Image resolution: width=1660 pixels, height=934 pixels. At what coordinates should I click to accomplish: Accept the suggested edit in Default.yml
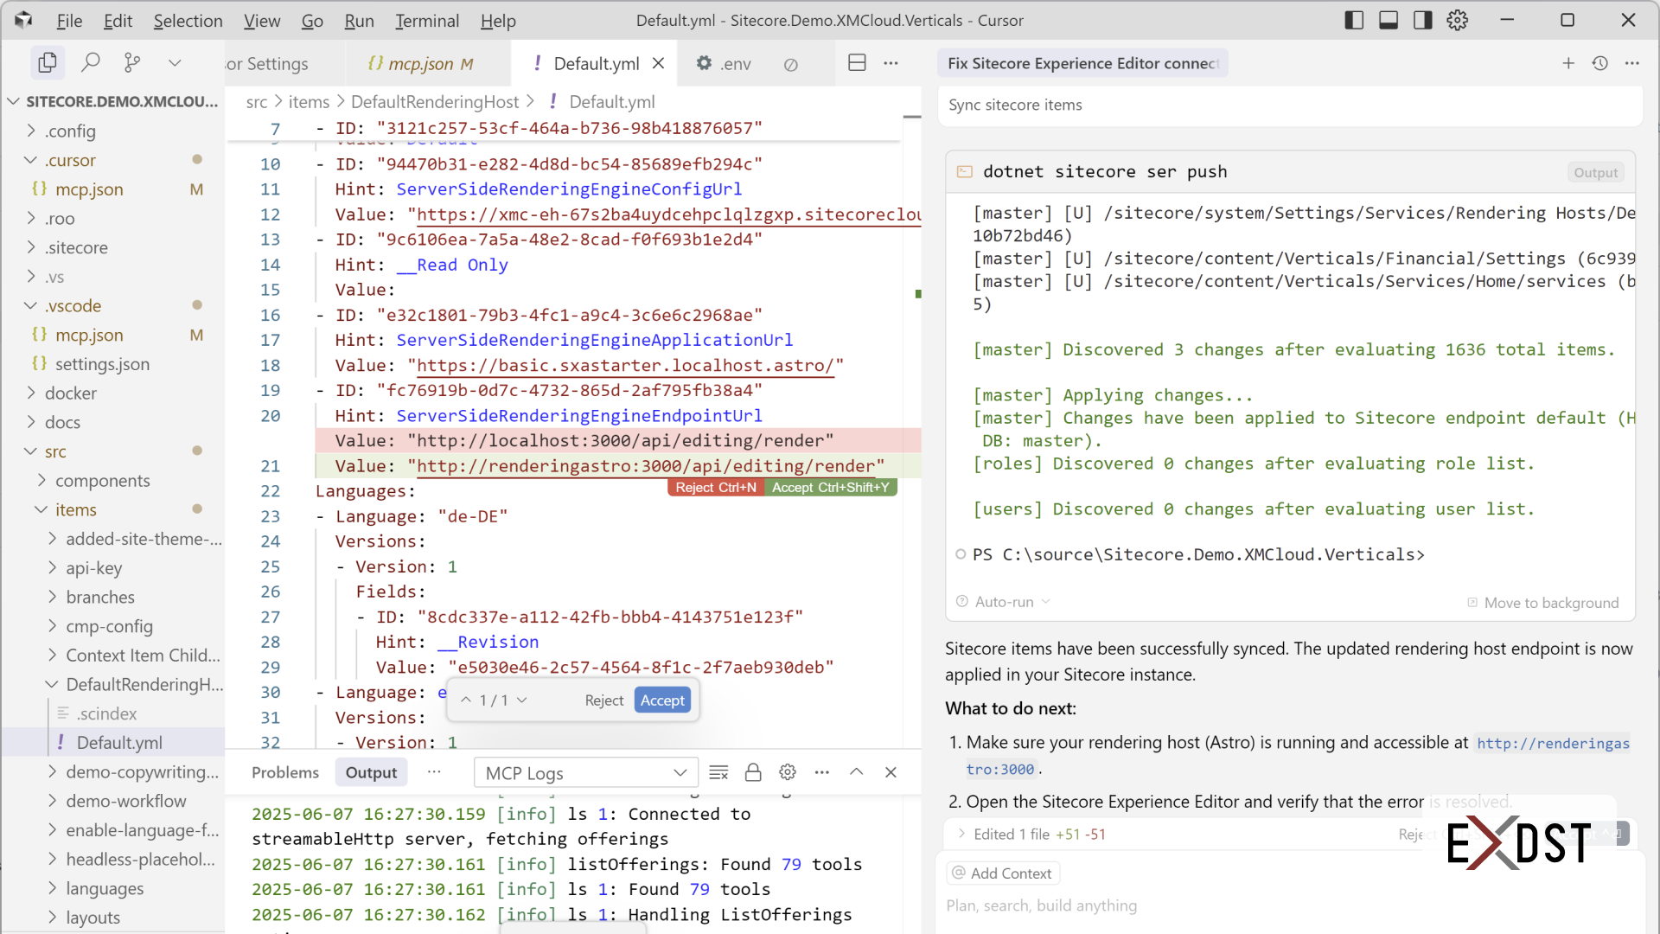(661, 700)
